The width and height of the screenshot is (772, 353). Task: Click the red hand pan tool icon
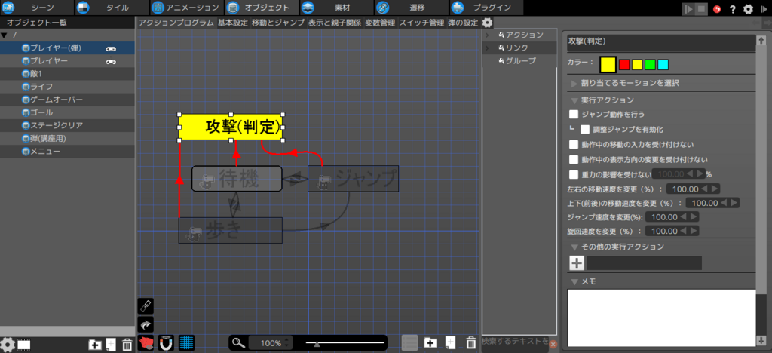click(x=146, y=342)
